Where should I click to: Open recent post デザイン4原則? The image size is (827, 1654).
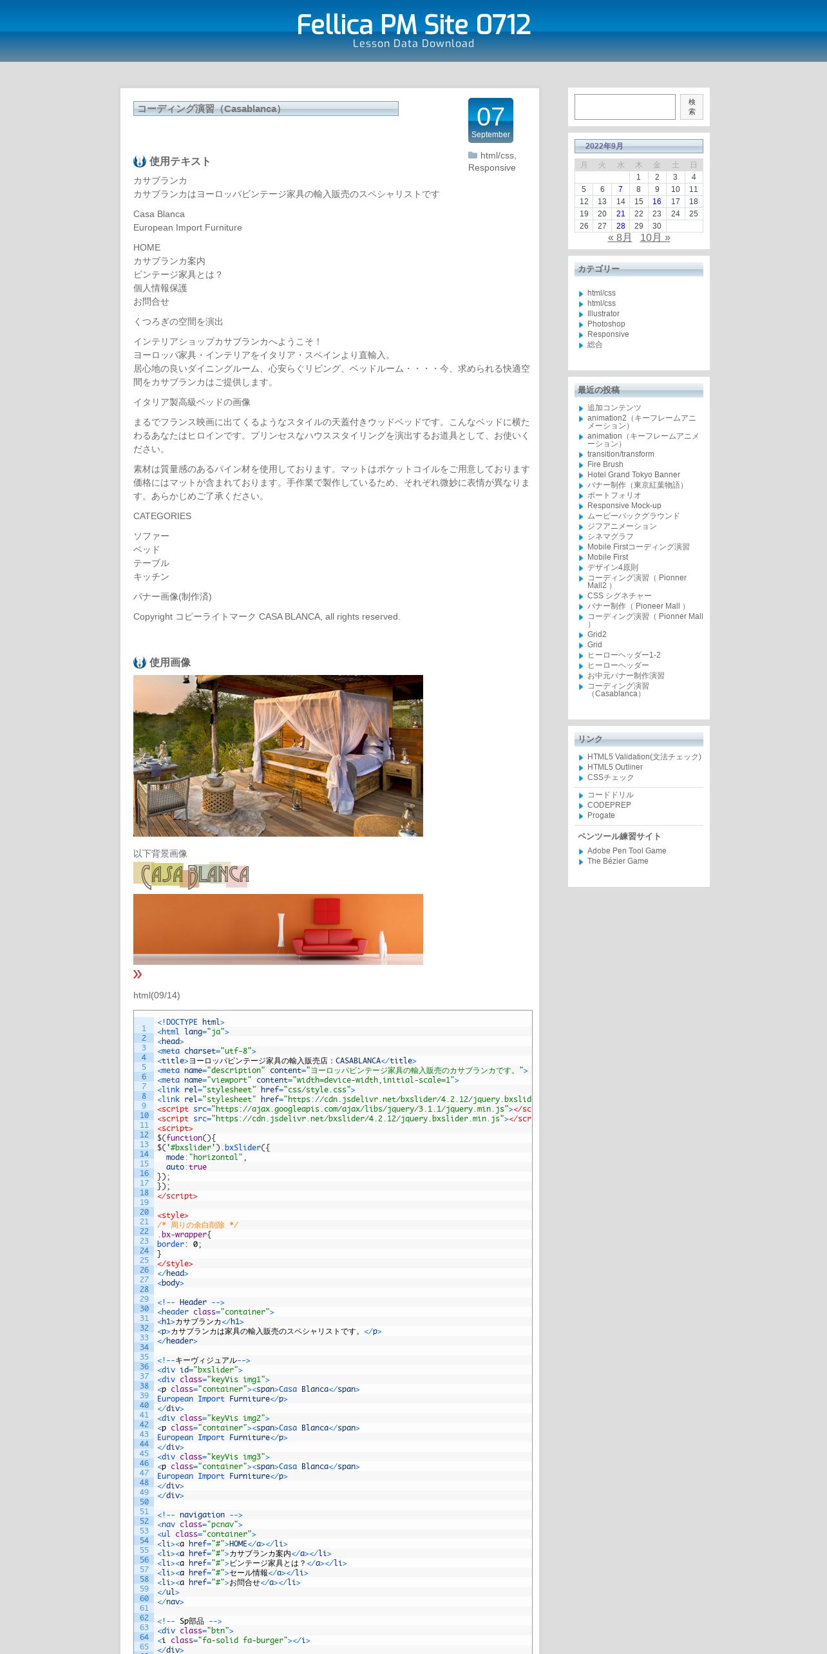pyautogui.click(x=613, y=567)
